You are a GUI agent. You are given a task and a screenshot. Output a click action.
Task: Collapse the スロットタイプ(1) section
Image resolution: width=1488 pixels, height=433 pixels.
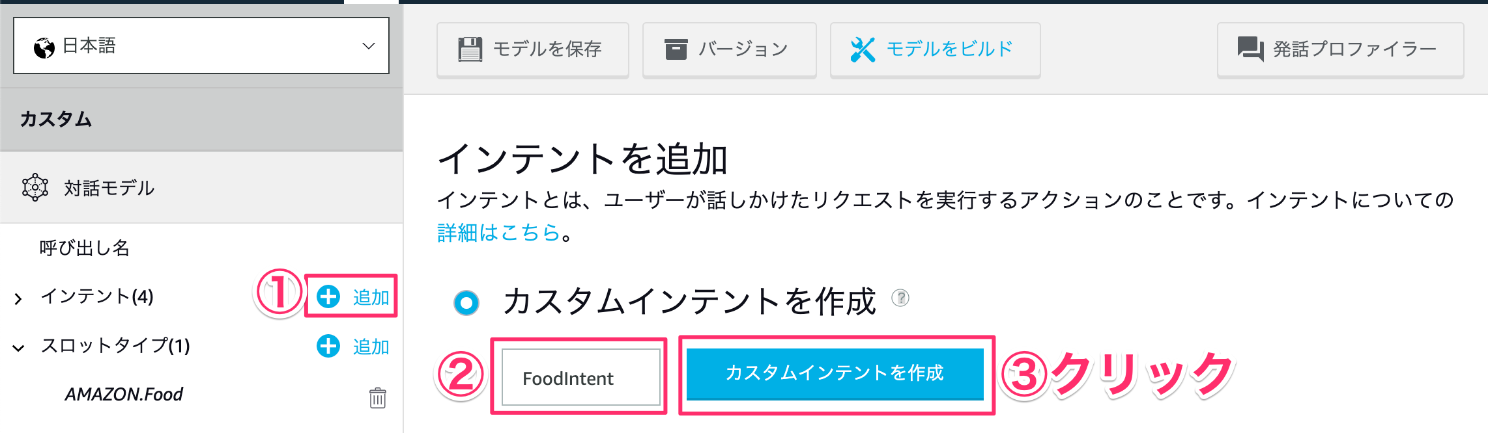point(18,348)
